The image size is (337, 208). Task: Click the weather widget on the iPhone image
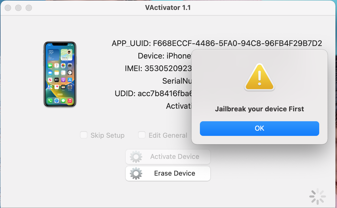coord(53,55)
